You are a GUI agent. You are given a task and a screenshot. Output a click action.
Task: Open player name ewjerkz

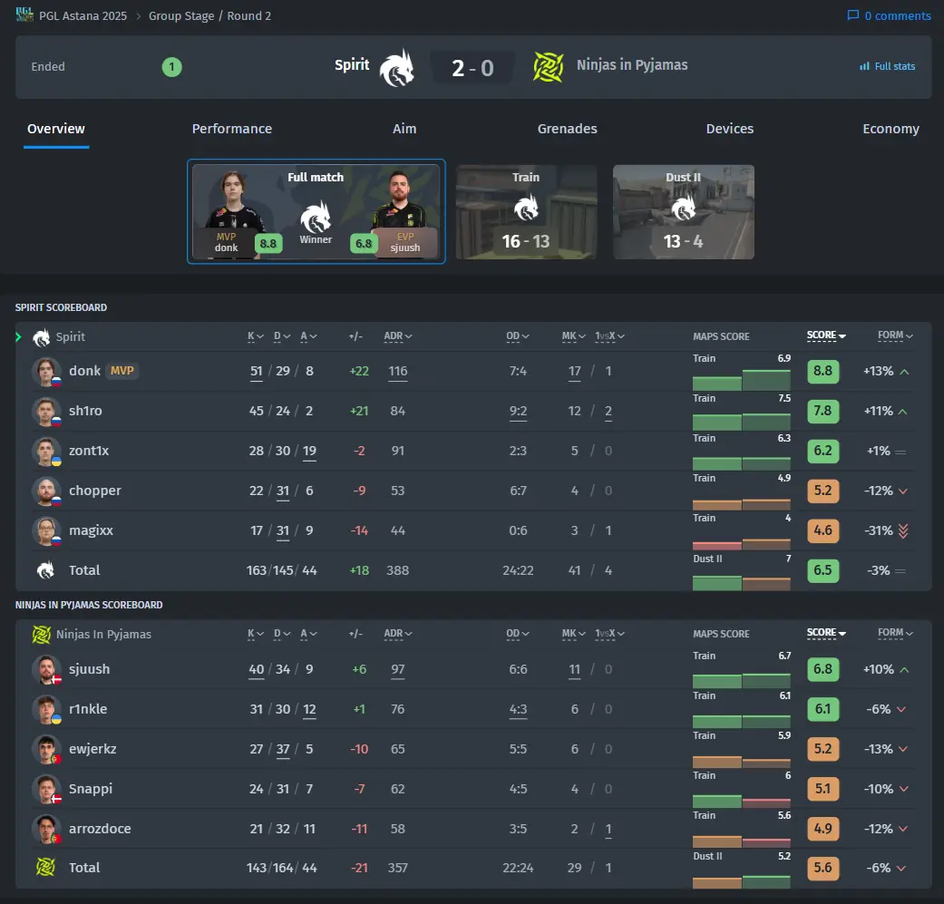point(92,749)
